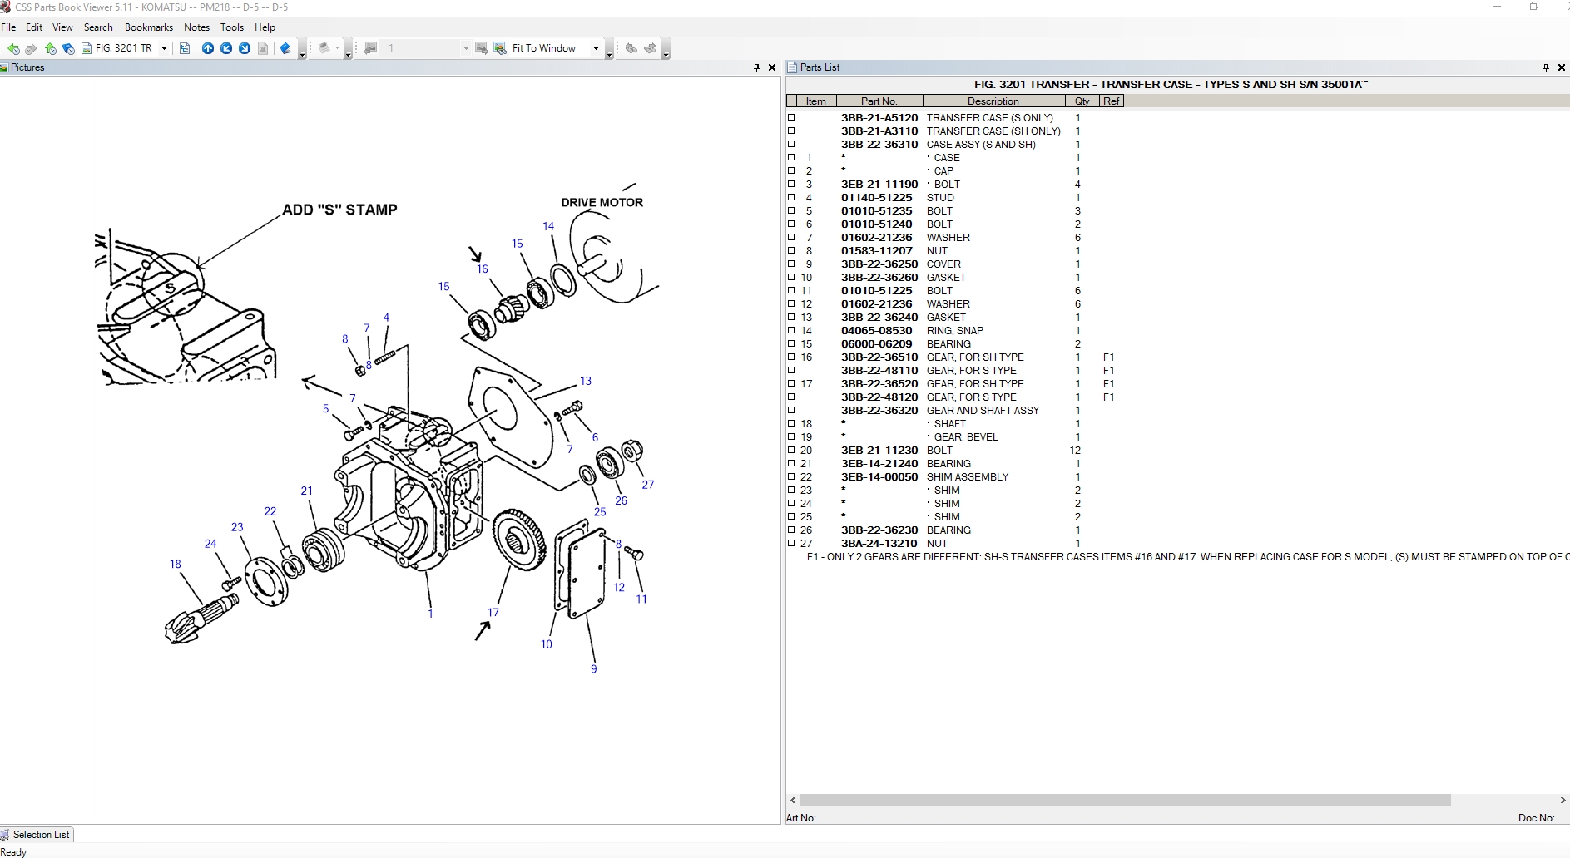Open the Search menu

coord(98,27)
